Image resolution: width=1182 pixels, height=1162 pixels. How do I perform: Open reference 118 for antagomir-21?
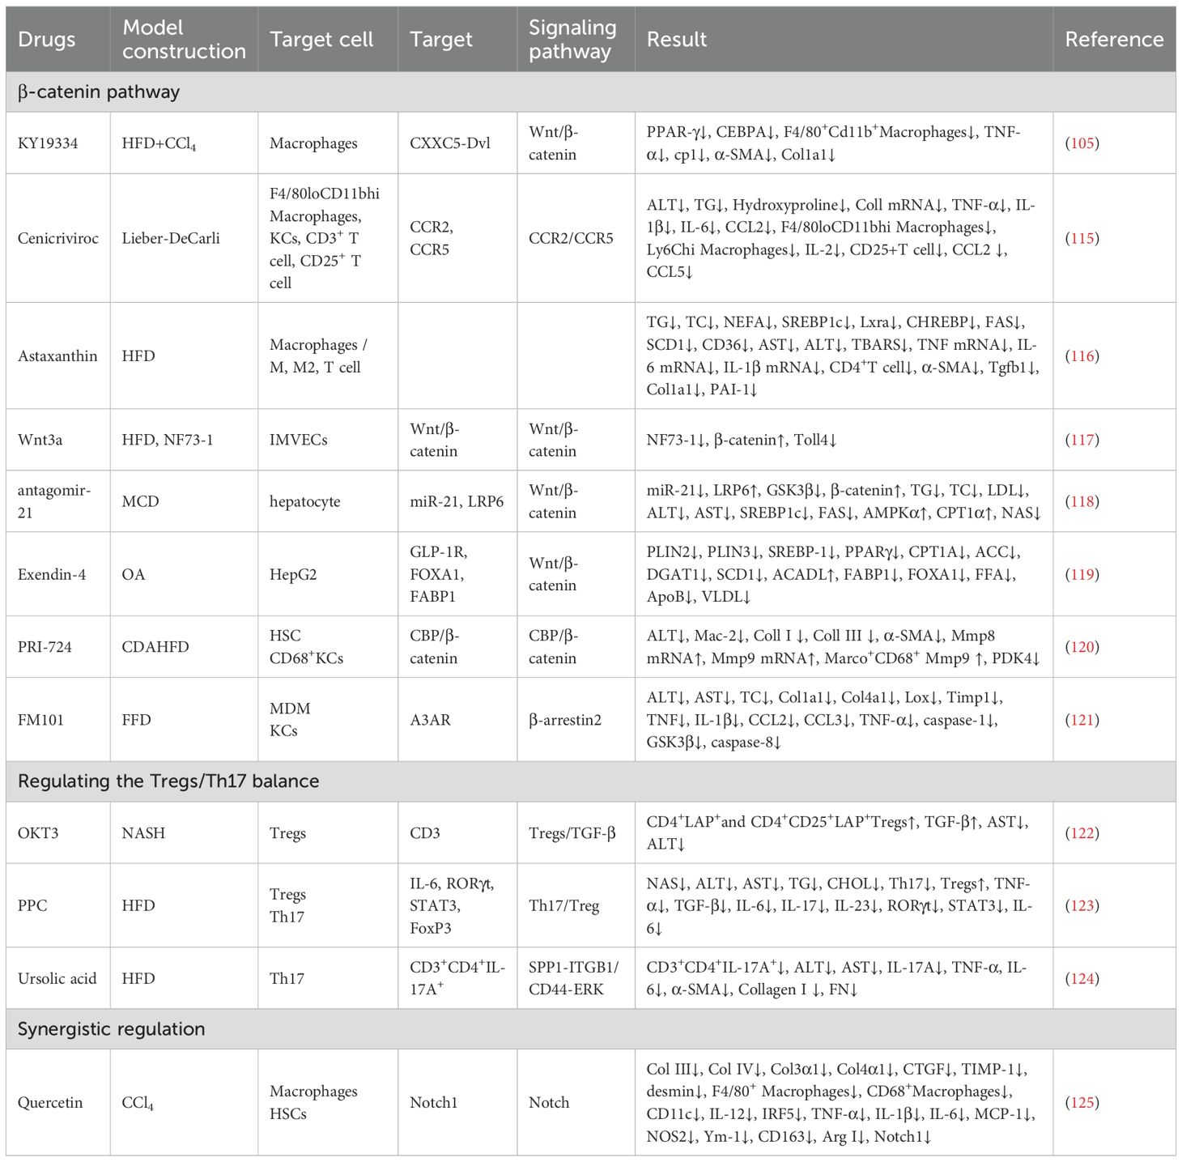point(1082,501)
